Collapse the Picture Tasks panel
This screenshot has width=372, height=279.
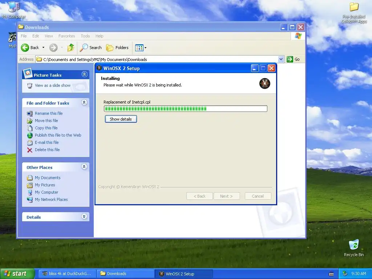[84, 74]
